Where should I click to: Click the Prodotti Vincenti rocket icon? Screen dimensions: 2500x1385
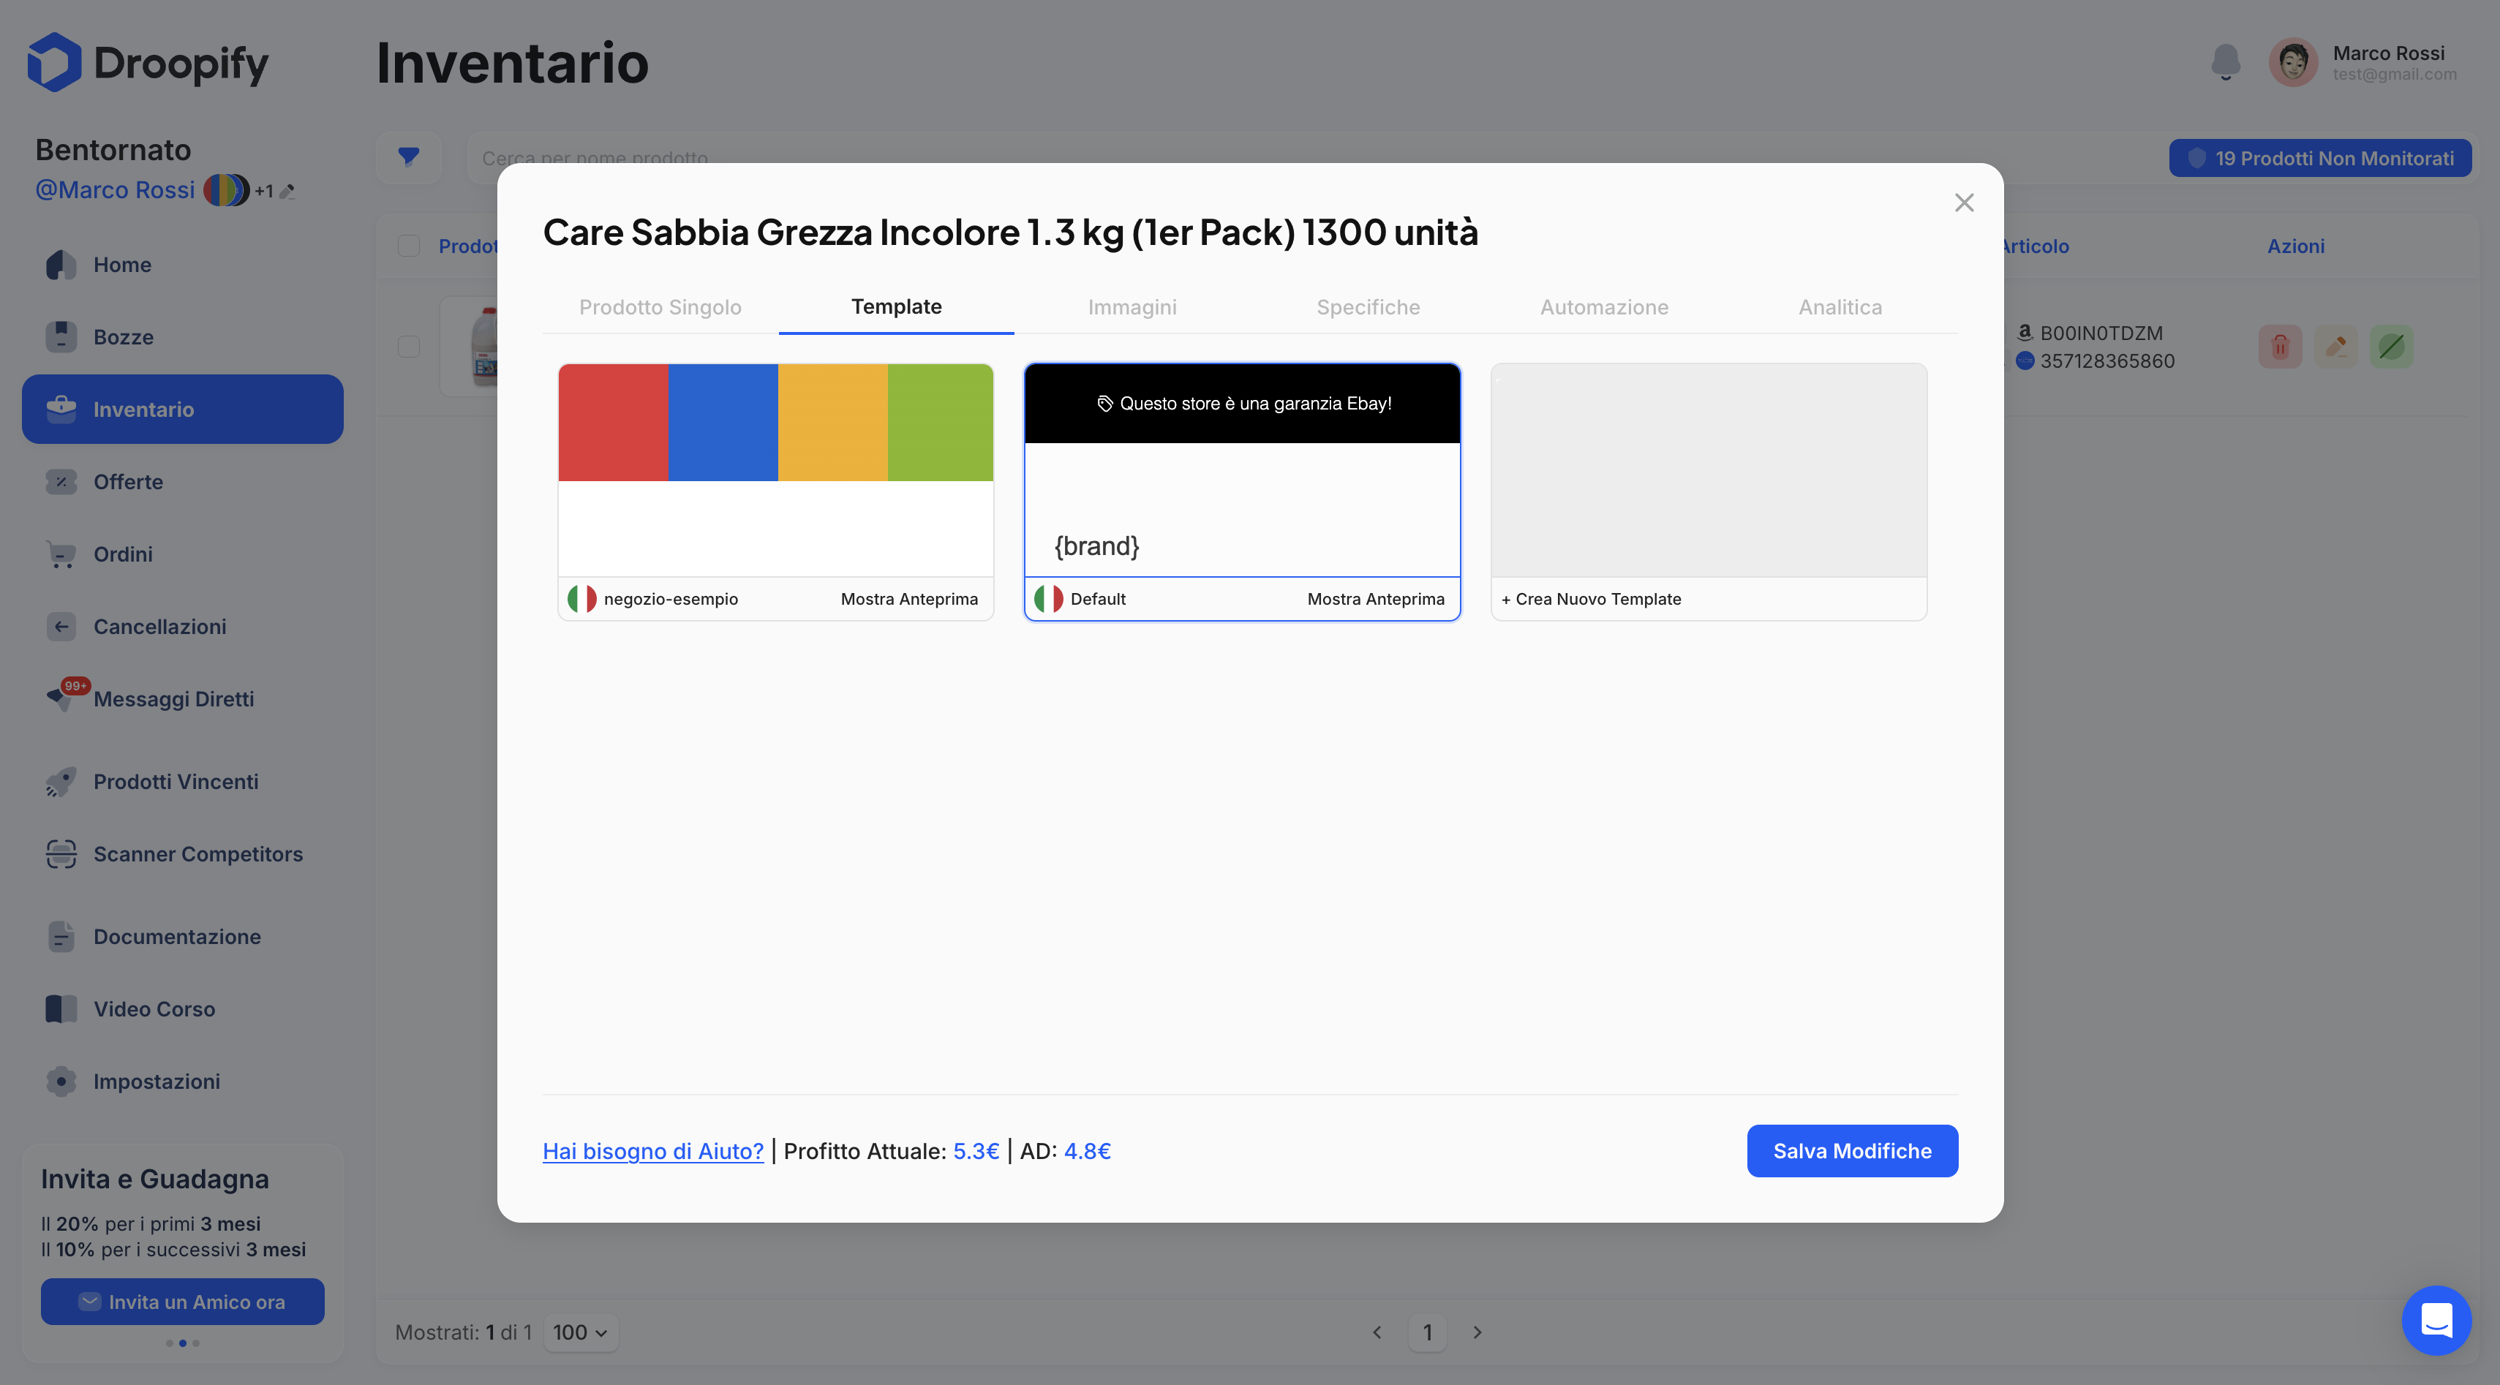click(x=61, y=781)
